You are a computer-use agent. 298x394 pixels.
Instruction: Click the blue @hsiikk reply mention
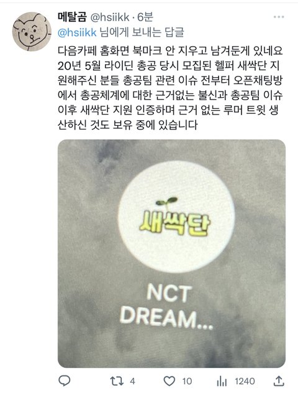click(x=77, y=32)
